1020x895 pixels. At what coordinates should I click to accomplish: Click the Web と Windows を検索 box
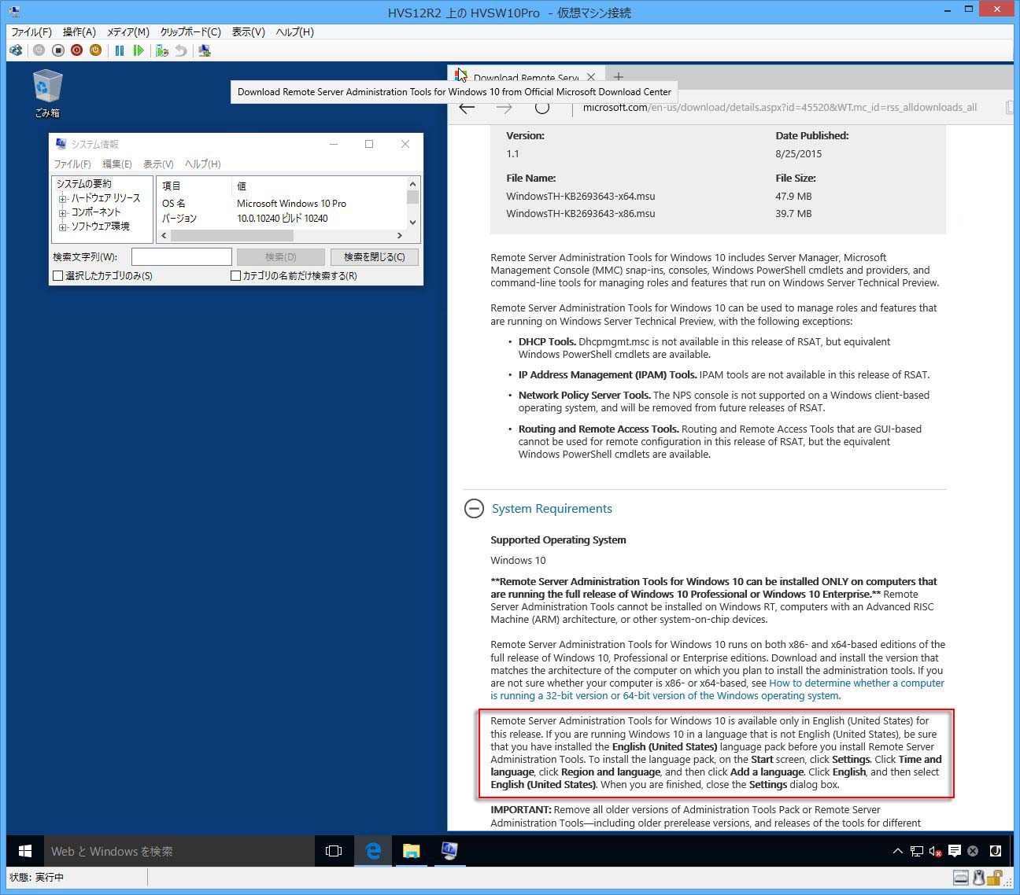[x=179, y=851]
